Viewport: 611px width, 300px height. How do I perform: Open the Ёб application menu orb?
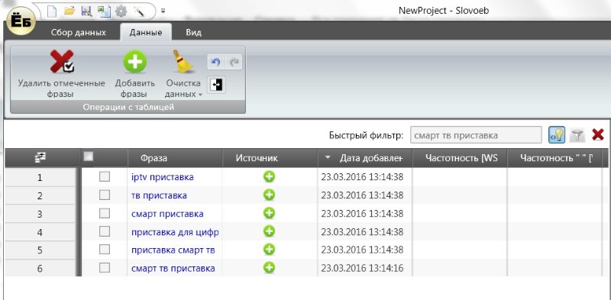coord(21,21)
